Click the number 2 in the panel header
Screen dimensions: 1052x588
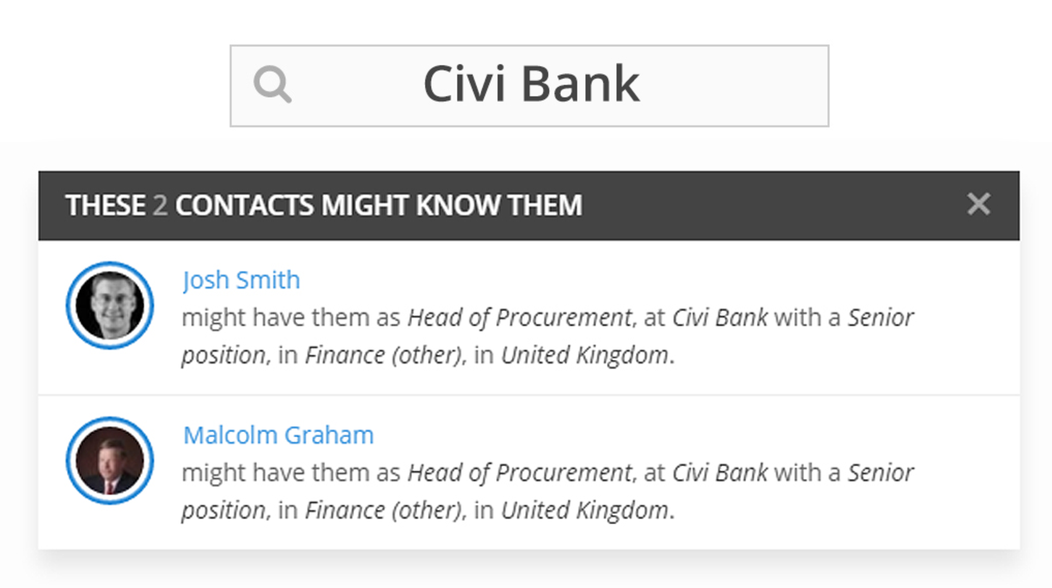(160, 205)
